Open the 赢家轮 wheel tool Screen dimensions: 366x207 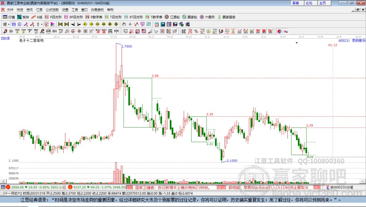coord(190,17)
